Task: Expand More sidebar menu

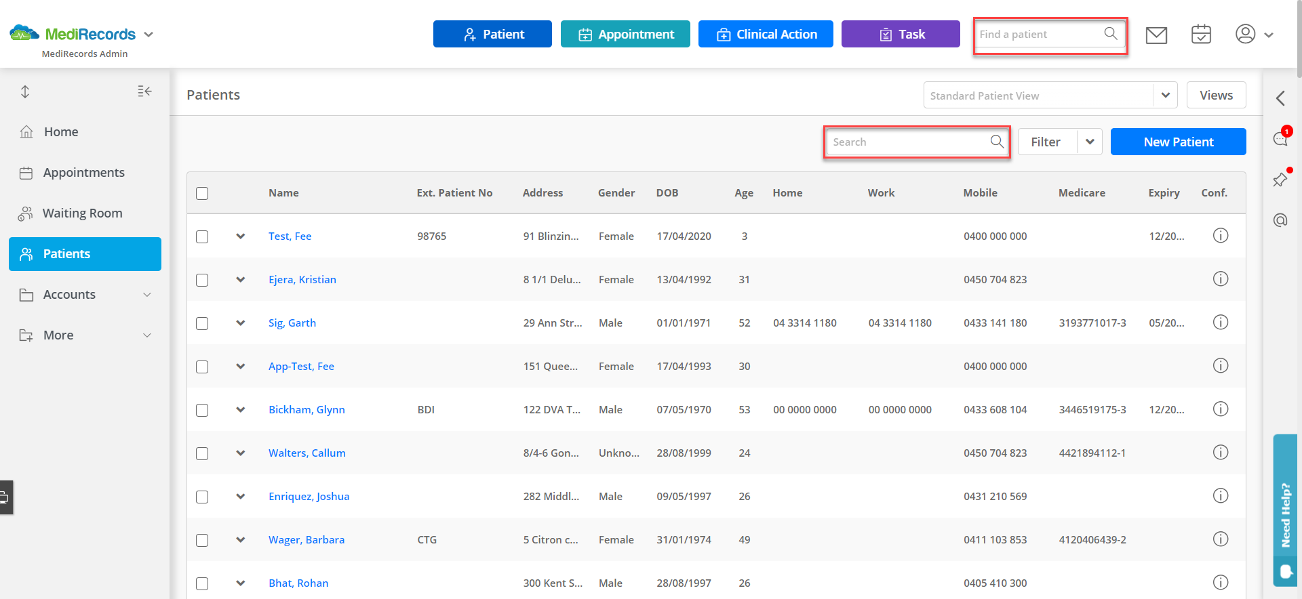Action: point(85,335)
